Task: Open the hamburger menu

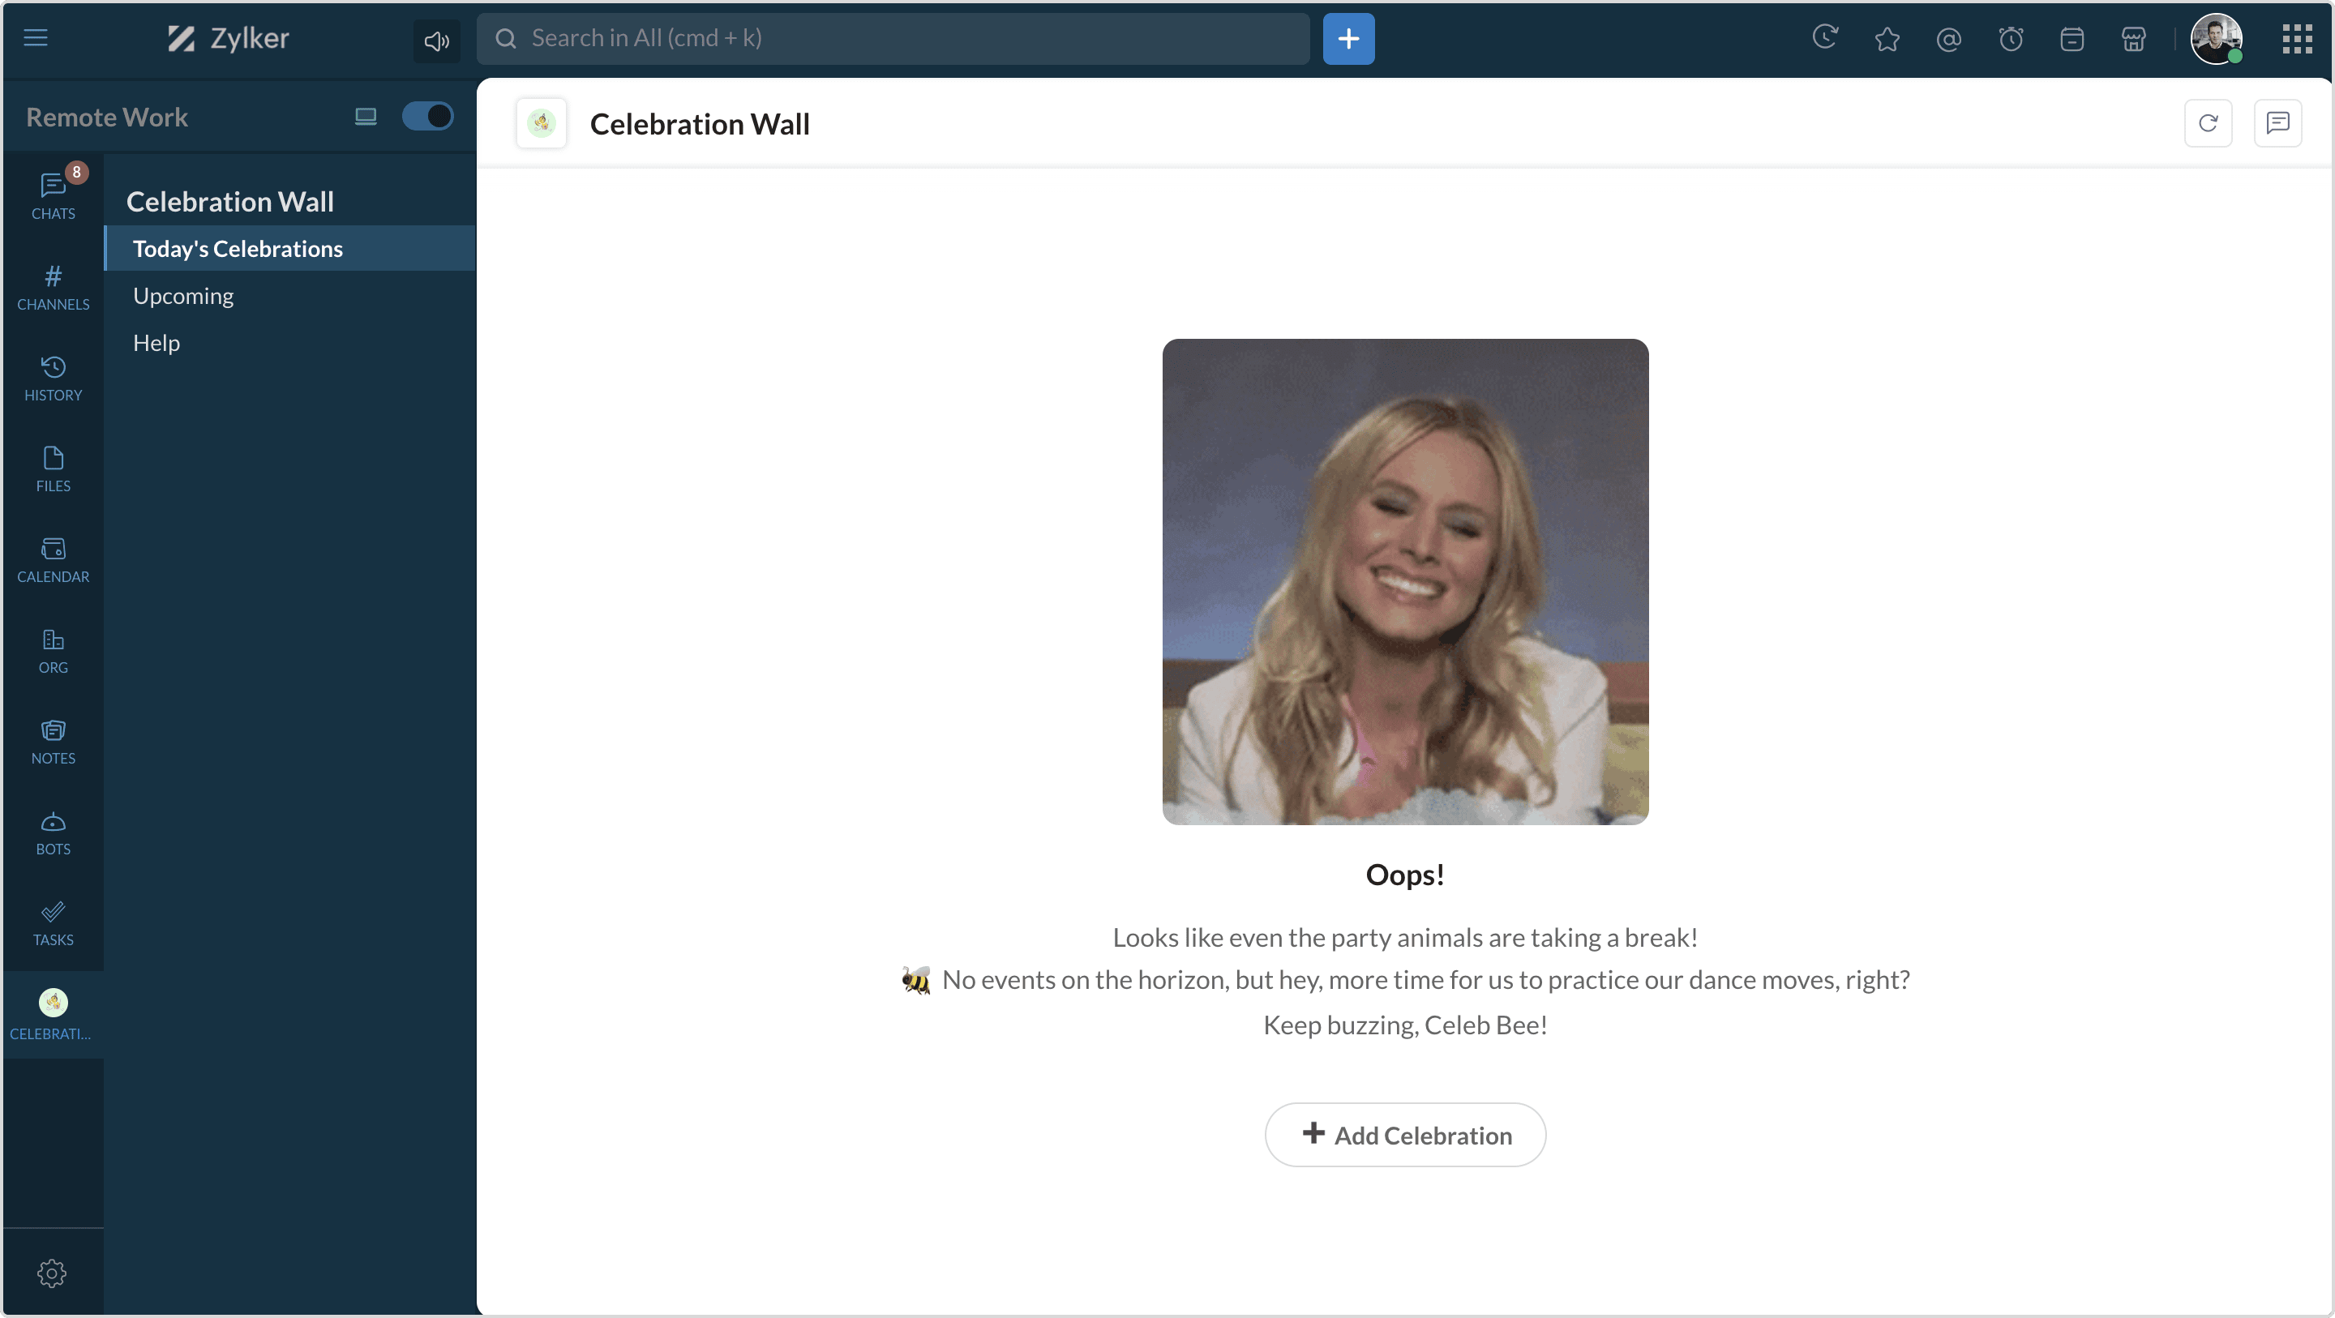Action: [x=36, y=38]
